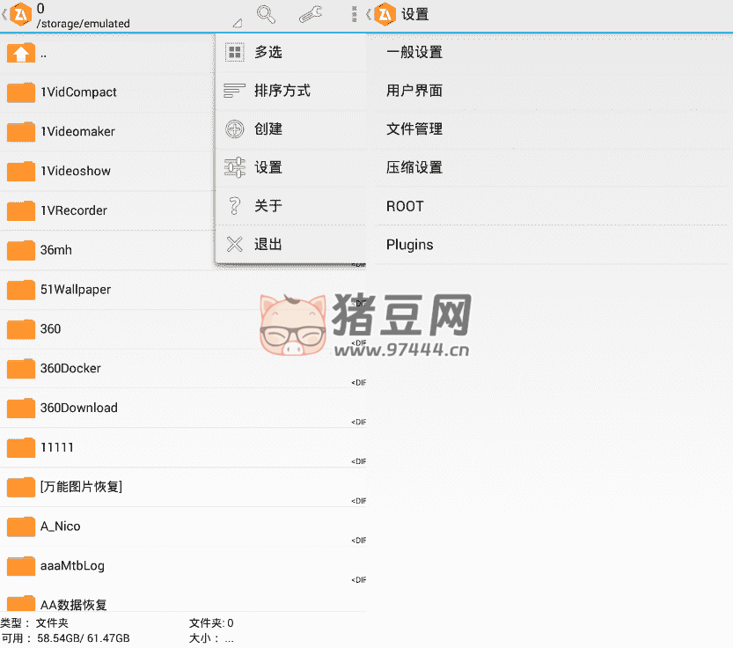Viewport: 733px width, 648px height.
Task: Click folder icon of 11111
Action: tap(21, 447)
